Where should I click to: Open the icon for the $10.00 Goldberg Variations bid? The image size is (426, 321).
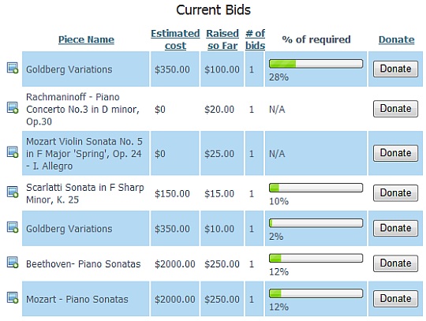point(13,227)
